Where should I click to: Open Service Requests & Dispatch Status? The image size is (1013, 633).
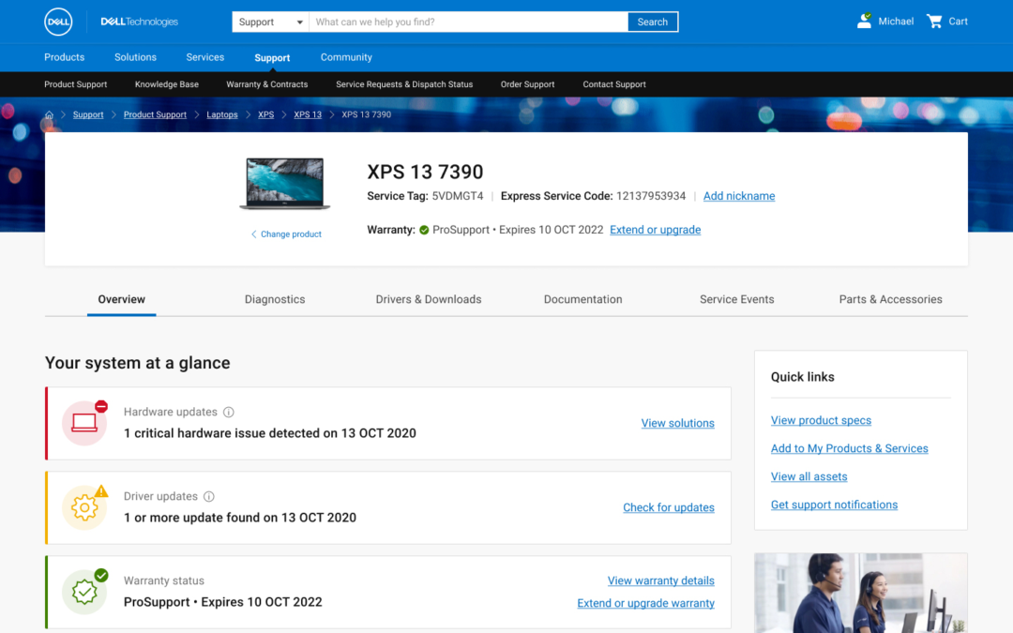[x=404, y=84]
